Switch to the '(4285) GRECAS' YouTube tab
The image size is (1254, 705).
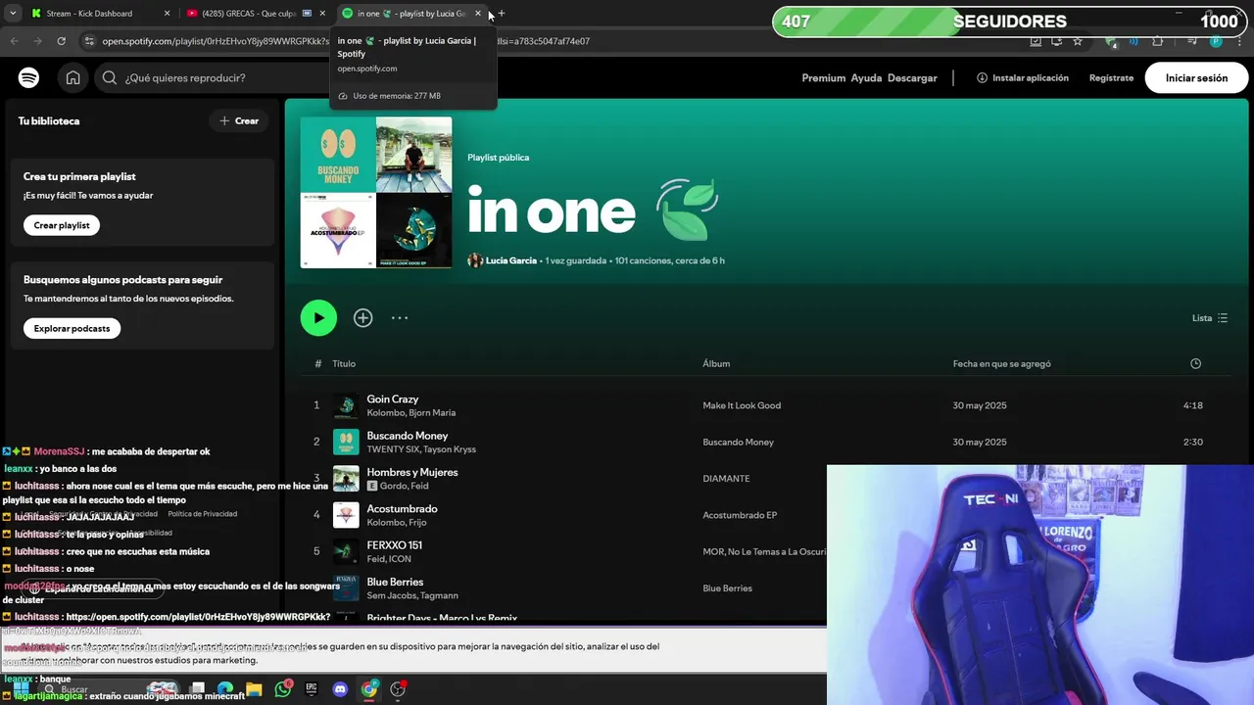[x=255, y=14]
